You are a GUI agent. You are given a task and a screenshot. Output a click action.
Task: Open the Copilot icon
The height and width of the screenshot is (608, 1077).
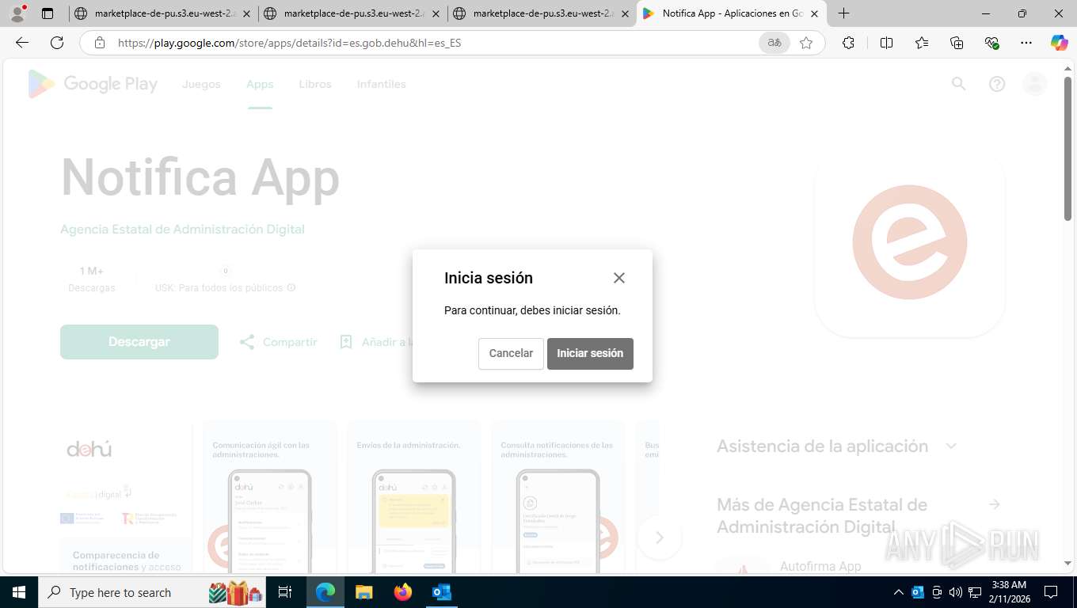click(x=1059, y=43)
